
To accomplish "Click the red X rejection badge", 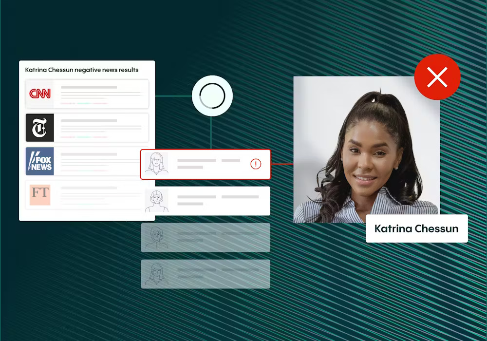I will (x=437, y=77).
